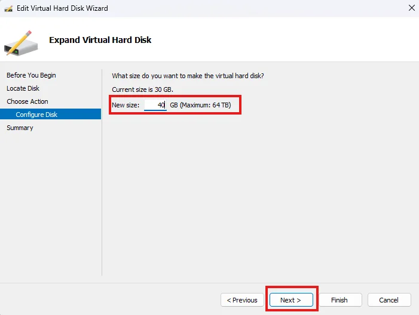Screen dimensions: 419x315
Task: Select the Configure Disk step
Action: click(x=50, y=114)
